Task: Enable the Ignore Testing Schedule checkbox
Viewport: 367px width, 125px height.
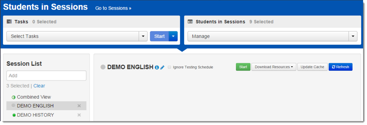Action: pyautogui.click(x=169, y=67)
